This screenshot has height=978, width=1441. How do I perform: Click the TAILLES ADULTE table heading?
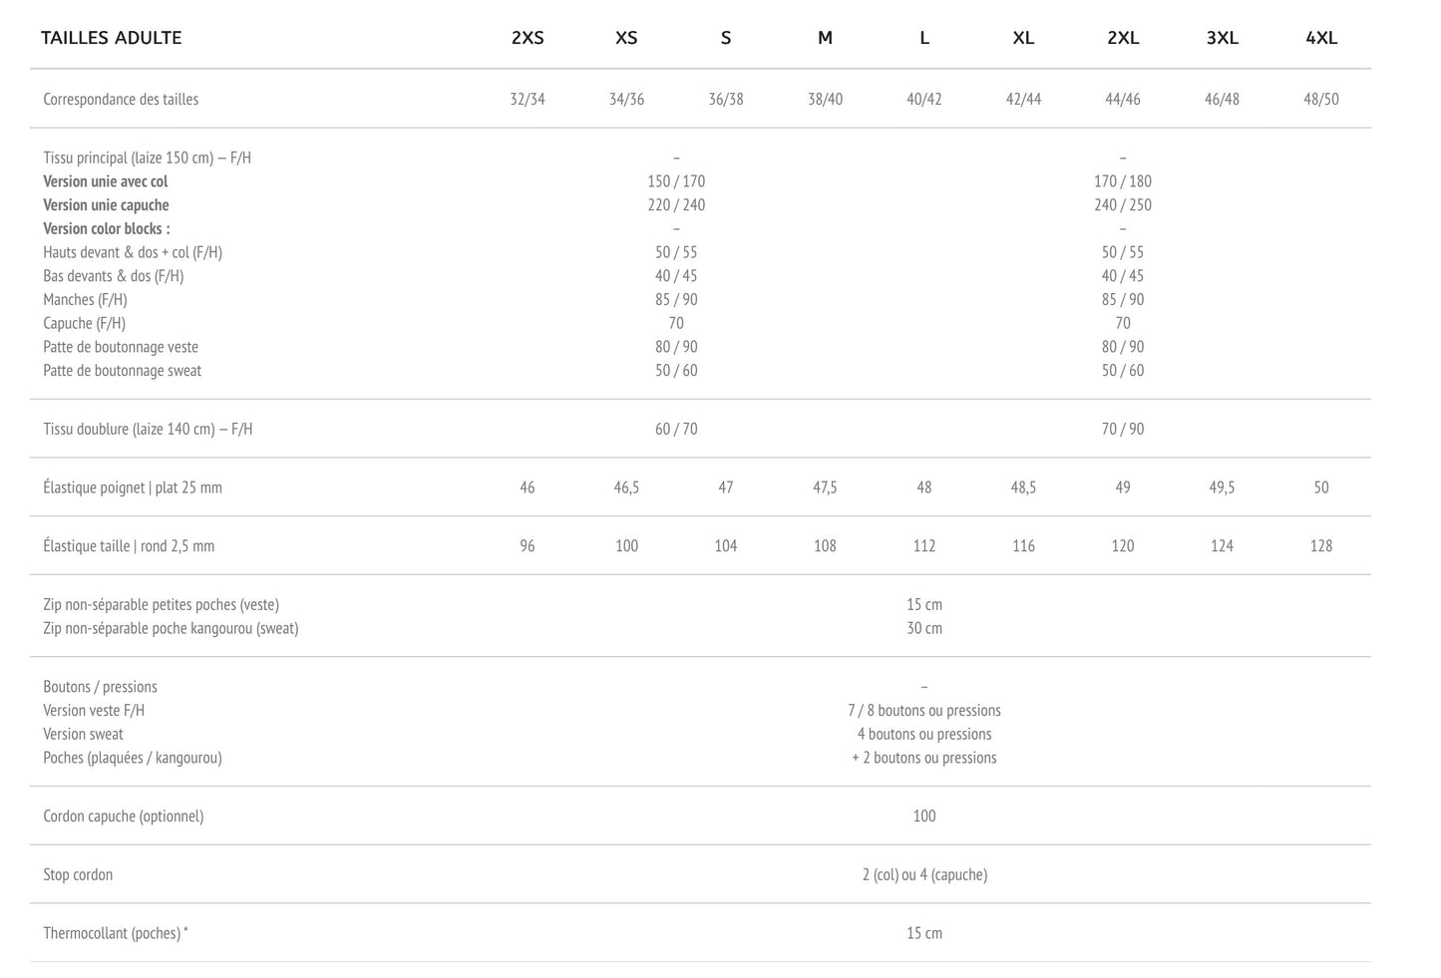(x=111, y=38)
